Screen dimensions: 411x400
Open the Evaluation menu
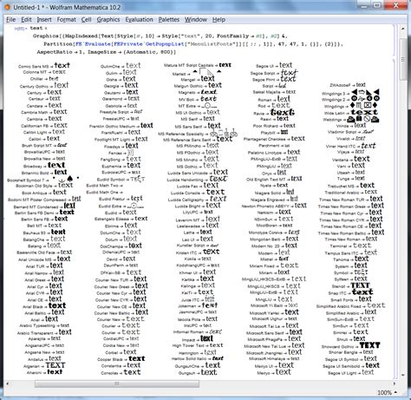pos(139,20)
